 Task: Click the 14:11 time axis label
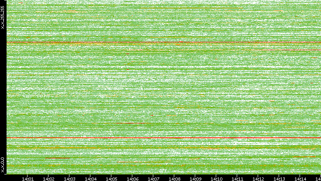[x=238, y=179]
